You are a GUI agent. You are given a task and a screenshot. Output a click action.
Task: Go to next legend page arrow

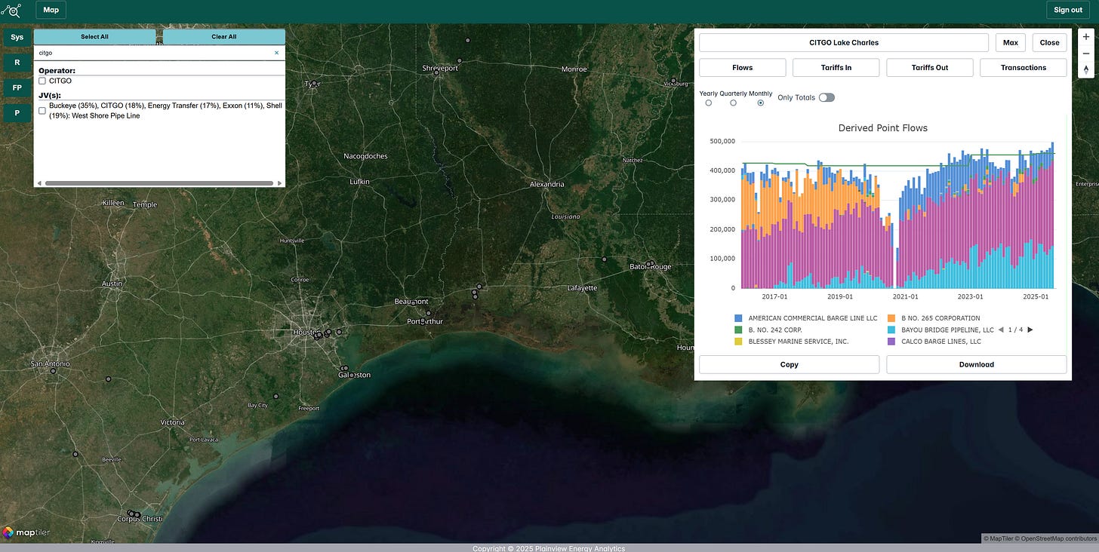tap(1030, 330)
